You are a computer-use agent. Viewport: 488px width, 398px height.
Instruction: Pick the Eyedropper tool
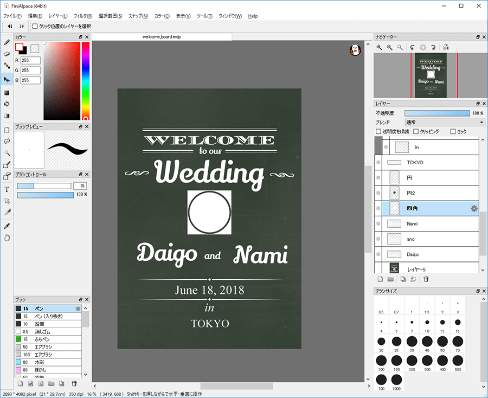pyautogui.click(x=7, y=226)
